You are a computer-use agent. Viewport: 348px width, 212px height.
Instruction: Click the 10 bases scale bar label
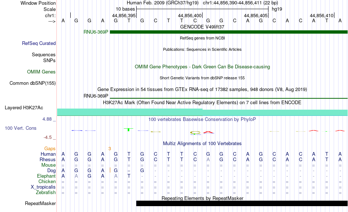pos(125,9)
